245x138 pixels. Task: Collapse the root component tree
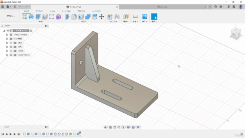click(x=4, y=31)
